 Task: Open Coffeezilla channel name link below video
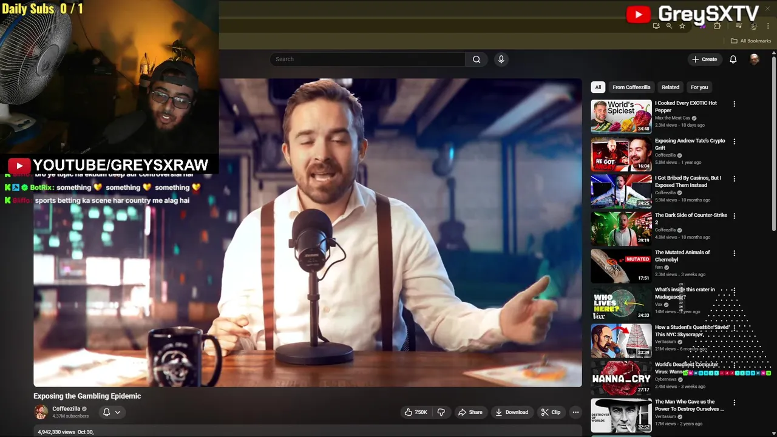pos(66,409)
